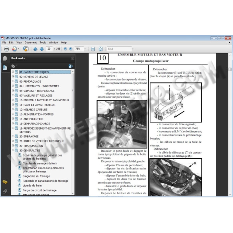
Task: Expand 29-TRANSMISSION bookmark
Action: 13,146
